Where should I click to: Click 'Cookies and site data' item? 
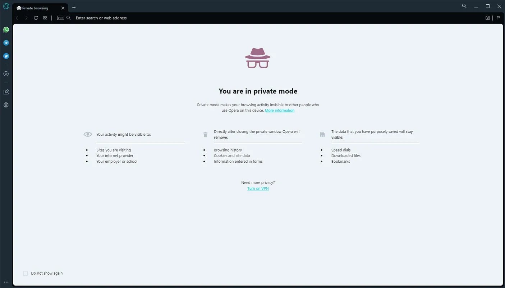click(x=232, y=156)
